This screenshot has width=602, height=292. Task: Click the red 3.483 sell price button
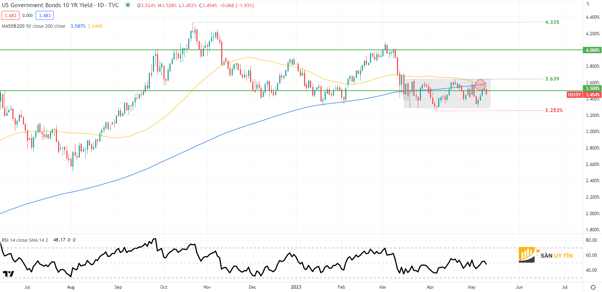coord(10,15)
